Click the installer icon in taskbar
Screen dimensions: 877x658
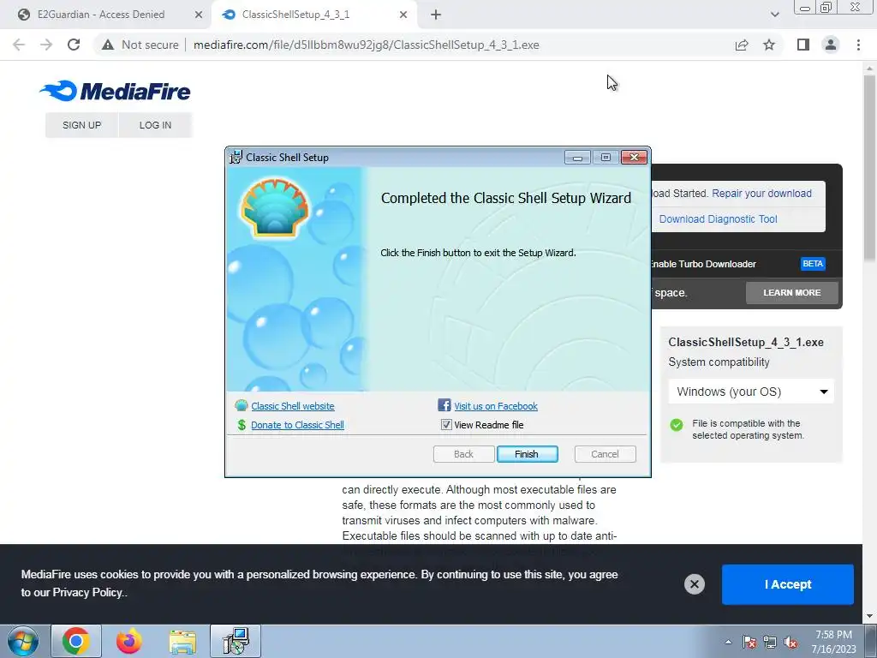(x=236, y=641)
